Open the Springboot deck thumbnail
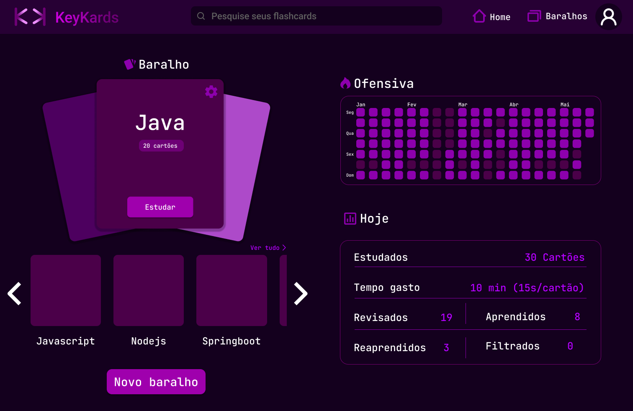Viewport: 633px width, 411px height. click(x=232, y=290)
